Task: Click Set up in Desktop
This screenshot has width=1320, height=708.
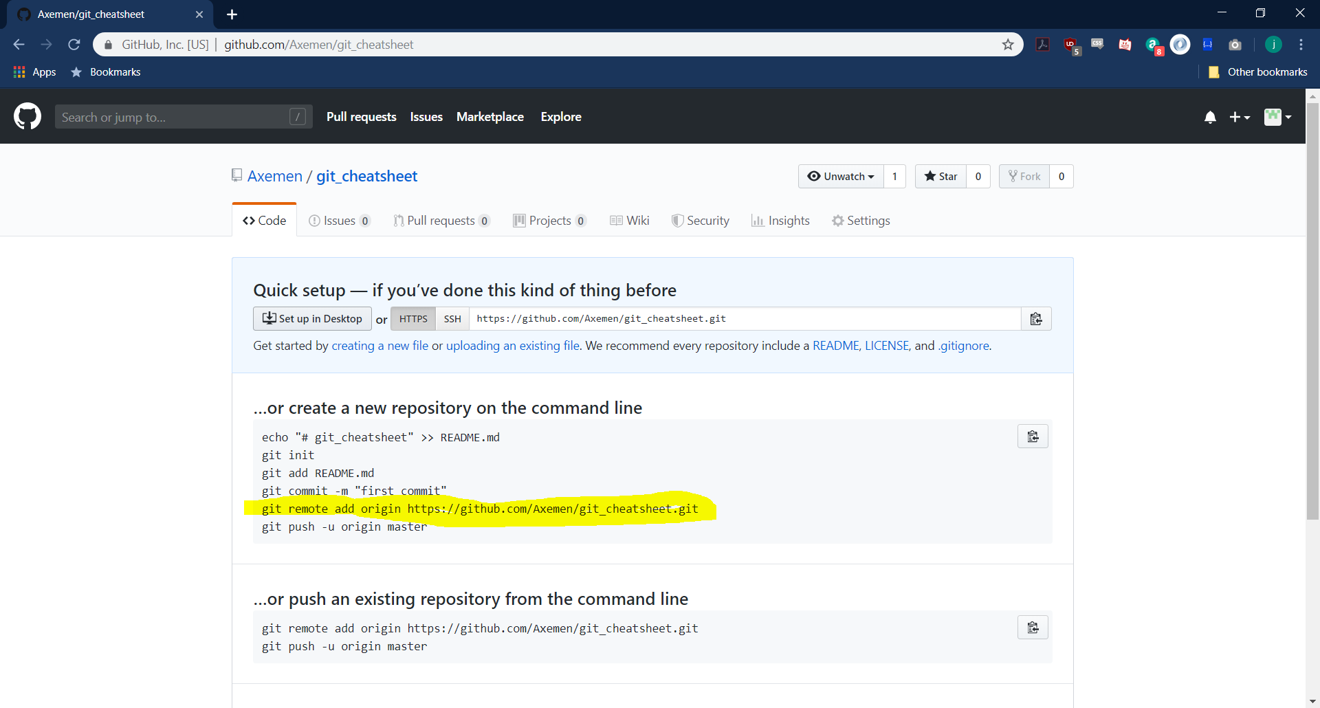Action: (x=312, y=319)
